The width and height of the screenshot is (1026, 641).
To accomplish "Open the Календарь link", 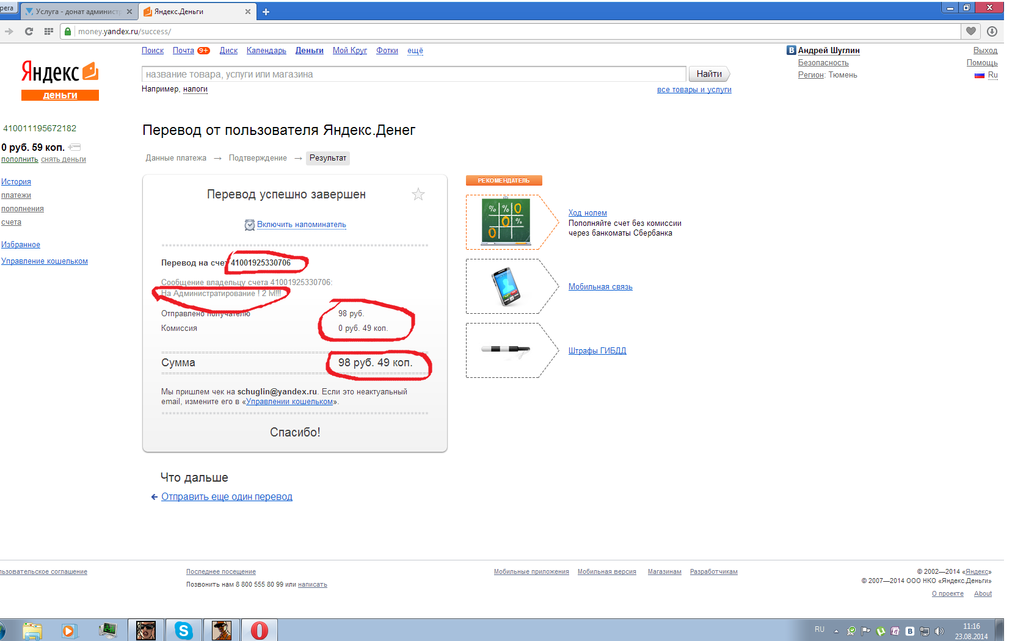I will [266, 51].
